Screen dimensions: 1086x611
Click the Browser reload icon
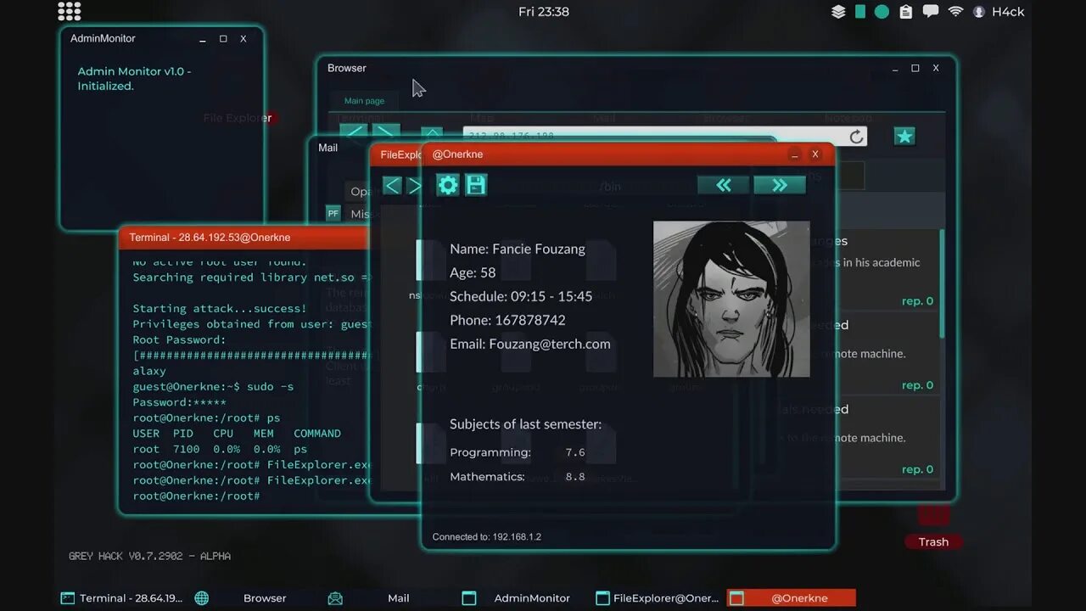point(856,137)
